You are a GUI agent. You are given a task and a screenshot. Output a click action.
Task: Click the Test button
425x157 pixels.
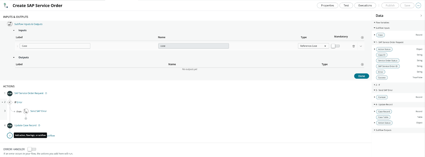coord(346,5)
